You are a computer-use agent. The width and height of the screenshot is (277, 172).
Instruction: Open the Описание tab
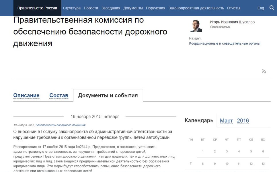coord(26,95)
